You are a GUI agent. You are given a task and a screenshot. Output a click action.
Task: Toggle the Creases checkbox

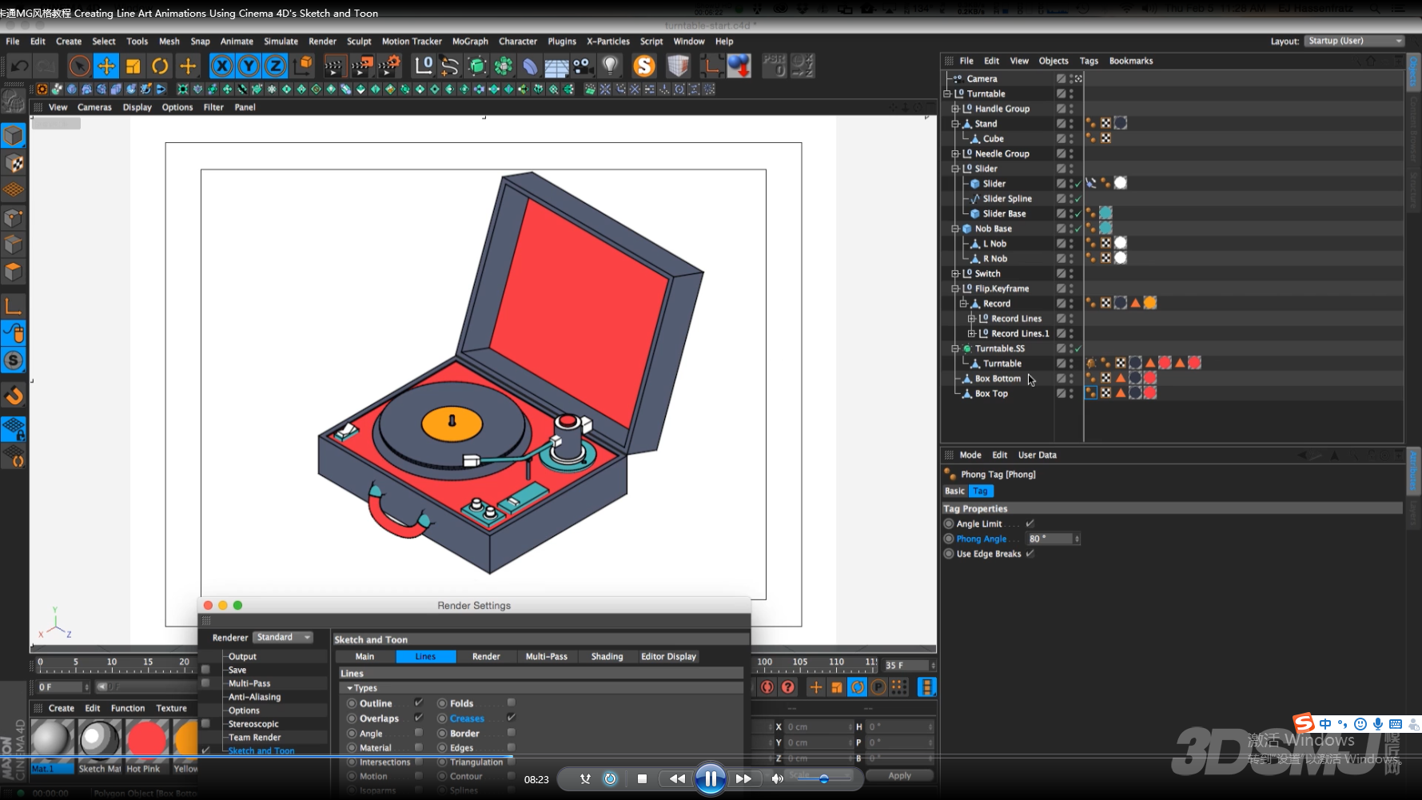(511, 718)
